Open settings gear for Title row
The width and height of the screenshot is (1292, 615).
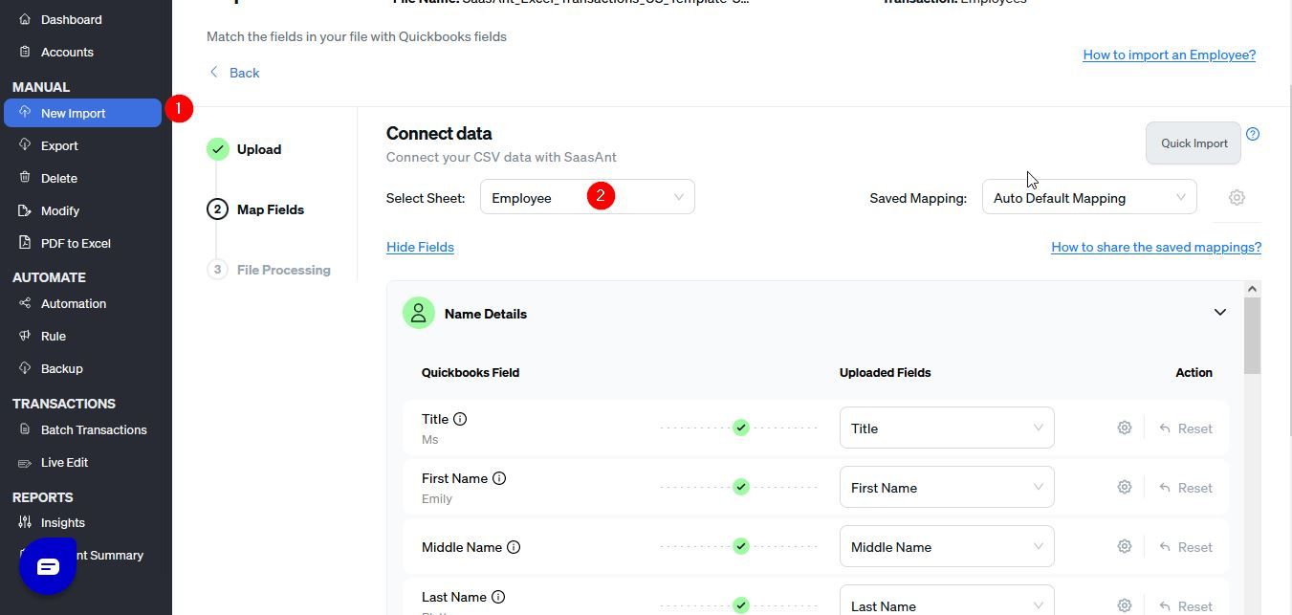(x=1125, y=428)
